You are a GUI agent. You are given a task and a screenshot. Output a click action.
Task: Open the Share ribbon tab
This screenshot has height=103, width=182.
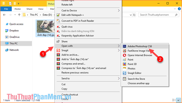pos(29,9)
